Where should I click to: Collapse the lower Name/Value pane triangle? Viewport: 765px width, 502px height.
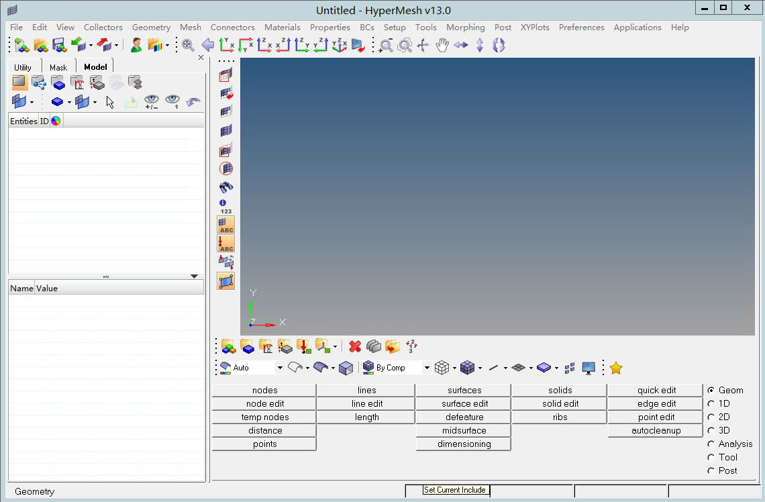pyautogui.click(x=194, y=277)
